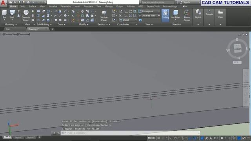Click the Box solid tool

[x=4, y=14]
